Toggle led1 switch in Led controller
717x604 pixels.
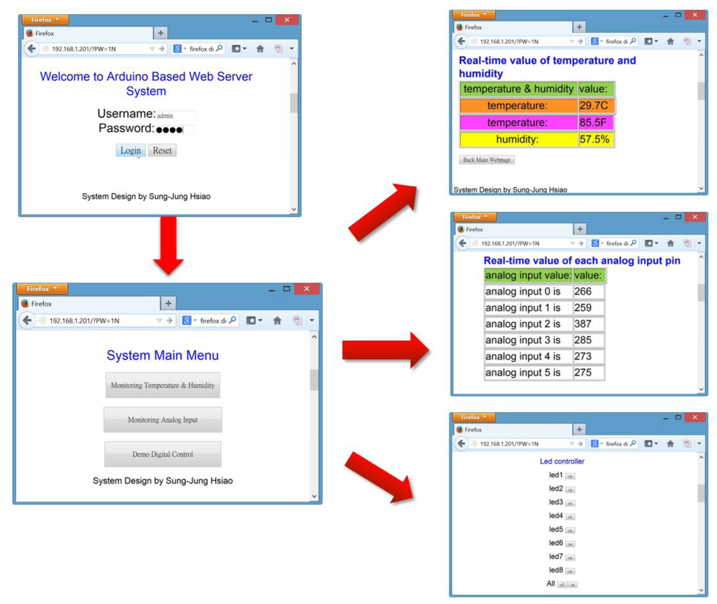[x=570, y=476]
